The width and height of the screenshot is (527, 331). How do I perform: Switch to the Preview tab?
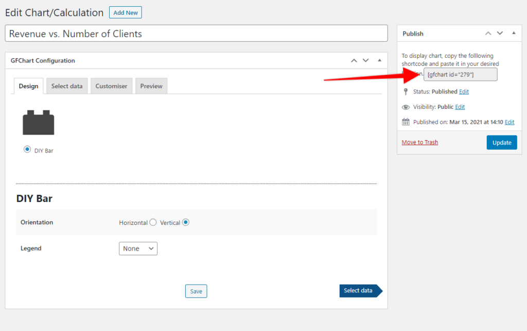click(151, 86)
